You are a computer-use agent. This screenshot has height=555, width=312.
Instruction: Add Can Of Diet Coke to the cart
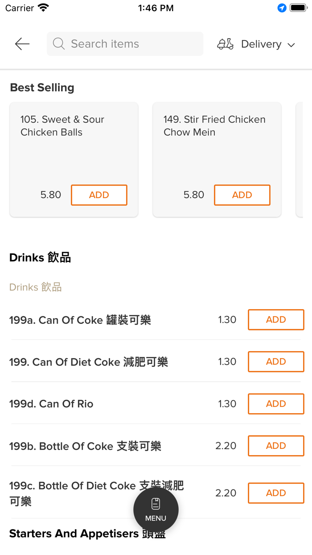point(276,361)
